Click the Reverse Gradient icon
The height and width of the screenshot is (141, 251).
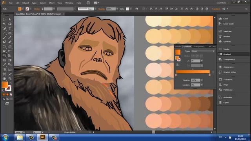[x=178, y=65]
